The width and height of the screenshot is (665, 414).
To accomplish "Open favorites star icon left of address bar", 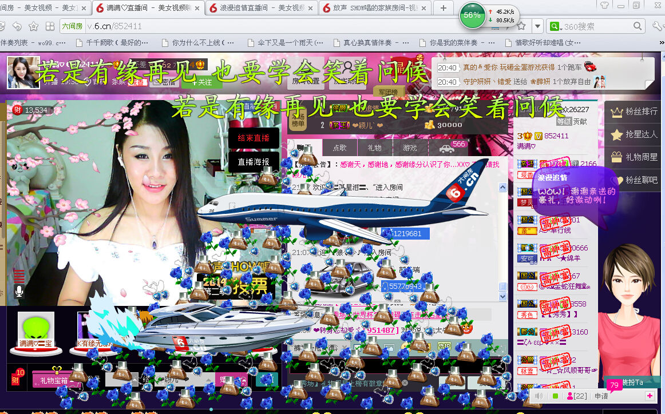I will pos(34,26).
